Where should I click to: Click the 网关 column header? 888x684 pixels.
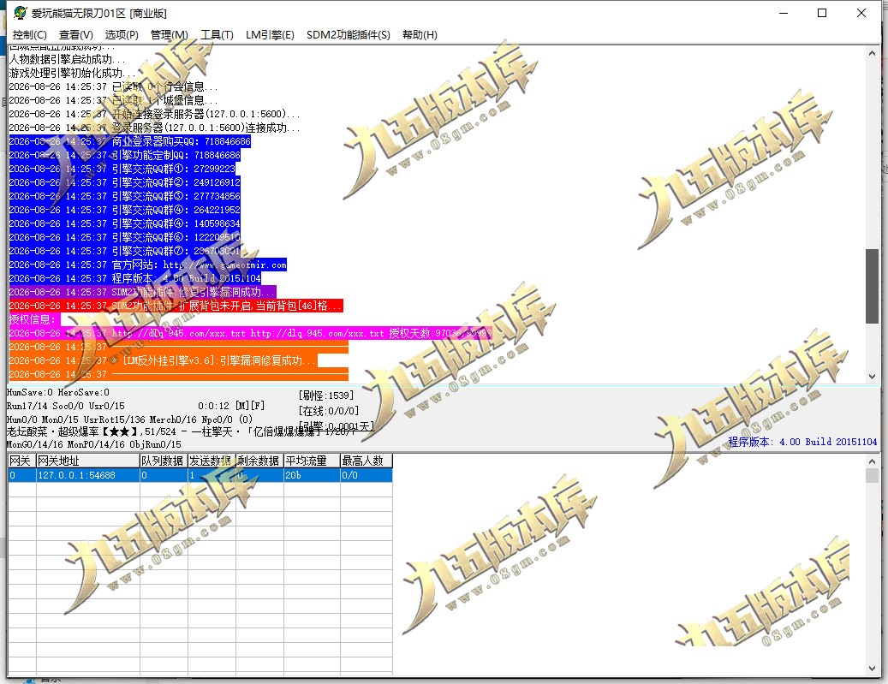21,461
